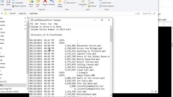Click the Explorer search box
Viewport: 173px width, 97px height.
149,13
